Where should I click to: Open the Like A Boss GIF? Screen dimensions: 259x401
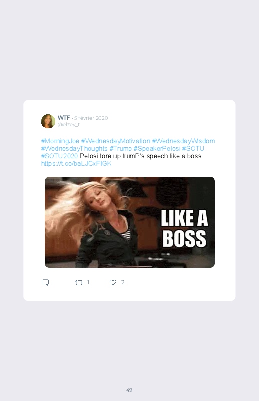pyautogui.click(x=129, y=222)
